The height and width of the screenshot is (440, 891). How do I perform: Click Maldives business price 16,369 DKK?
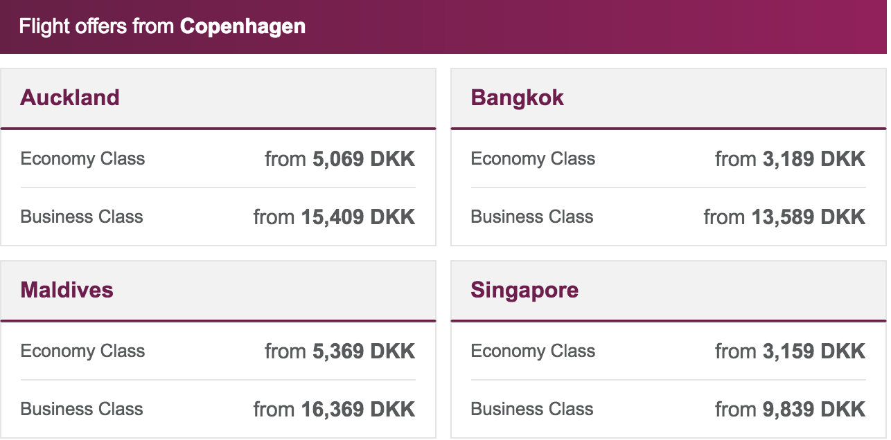click(x=334, y=409)
